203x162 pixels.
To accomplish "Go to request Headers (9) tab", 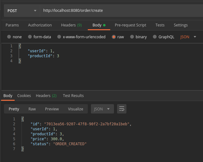I will (x=71, y=25).
